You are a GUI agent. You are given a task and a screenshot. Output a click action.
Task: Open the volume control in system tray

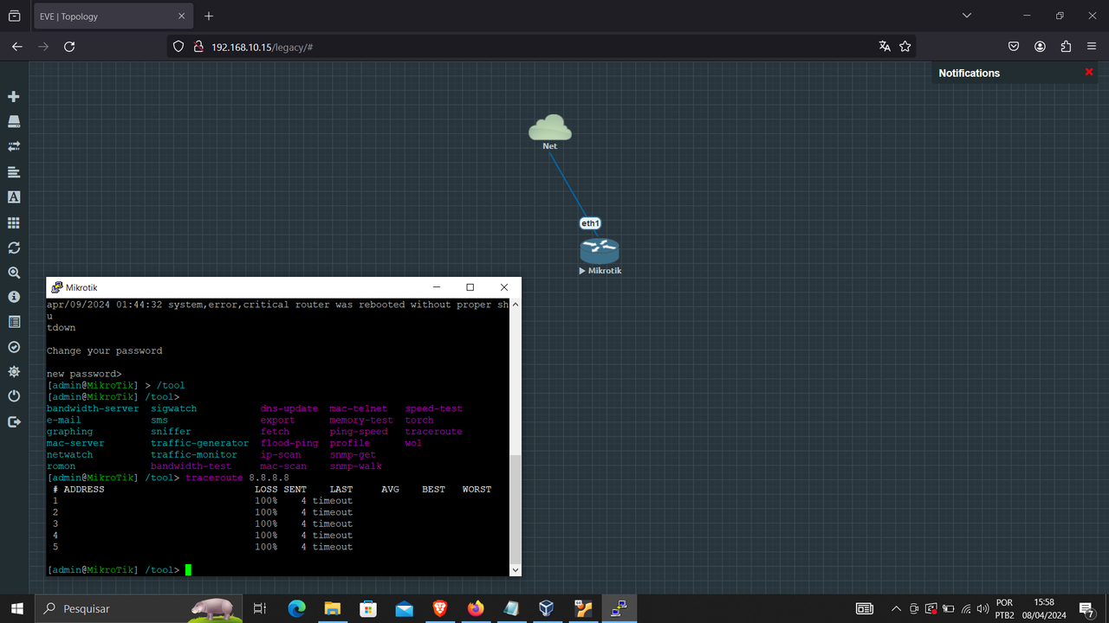click(983, 608)
